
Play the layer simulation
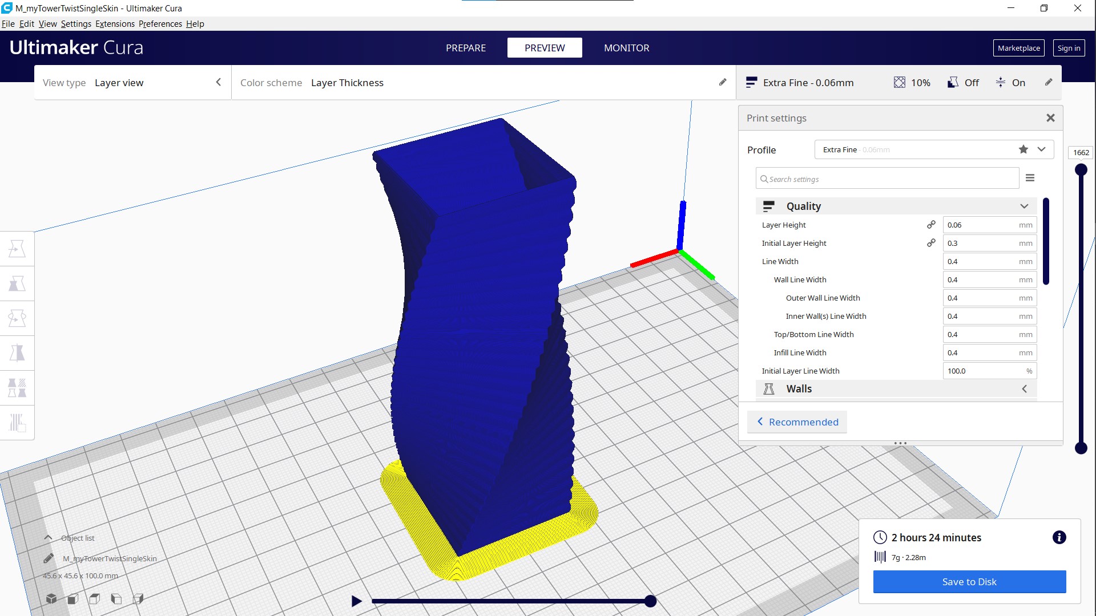[357, 601]
